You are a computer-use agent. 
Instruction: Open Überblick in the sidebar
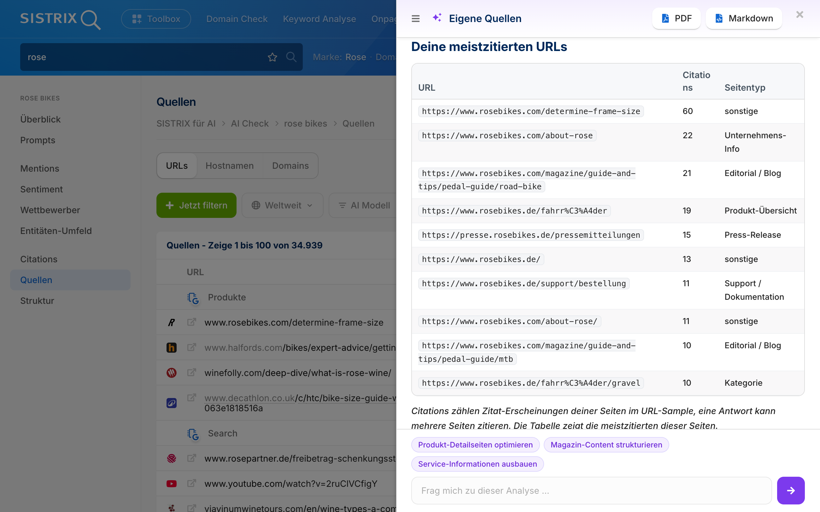click(40, 119)
